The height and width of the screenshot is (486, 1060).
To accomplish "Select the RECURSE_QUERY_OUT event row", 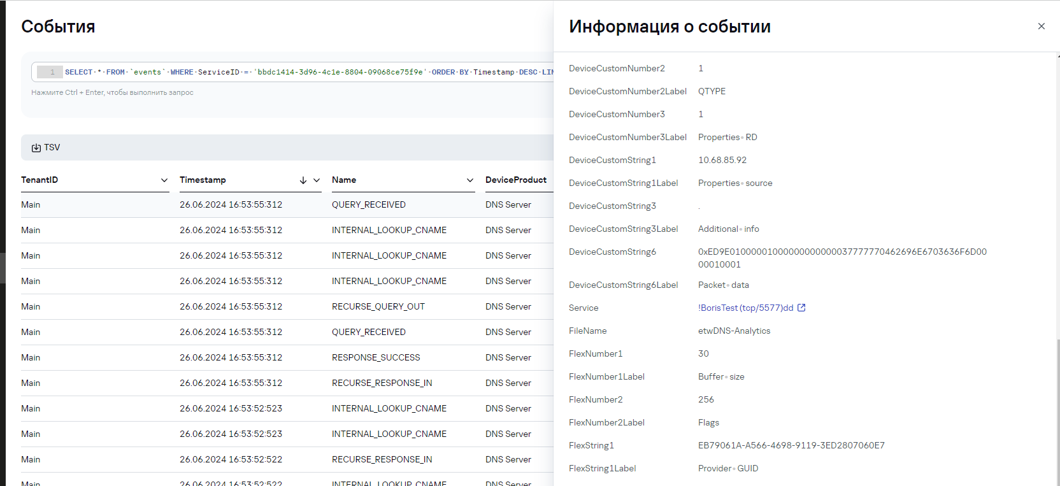I will pos(287,306).
